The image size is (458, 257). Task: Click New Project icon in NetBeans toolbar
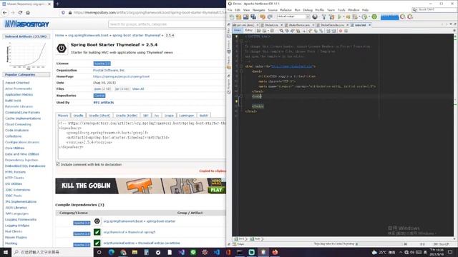pyautogui.click(x=238, y=17)
